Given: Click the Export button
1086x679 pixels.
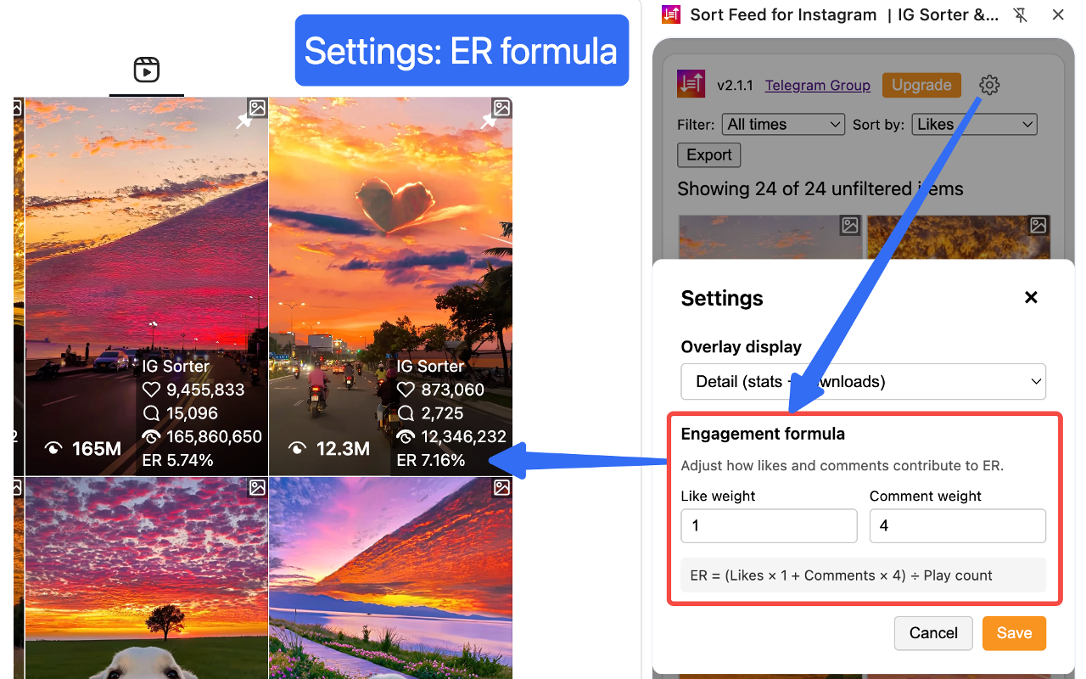Looking at the screenshot, I should point(708,155).
